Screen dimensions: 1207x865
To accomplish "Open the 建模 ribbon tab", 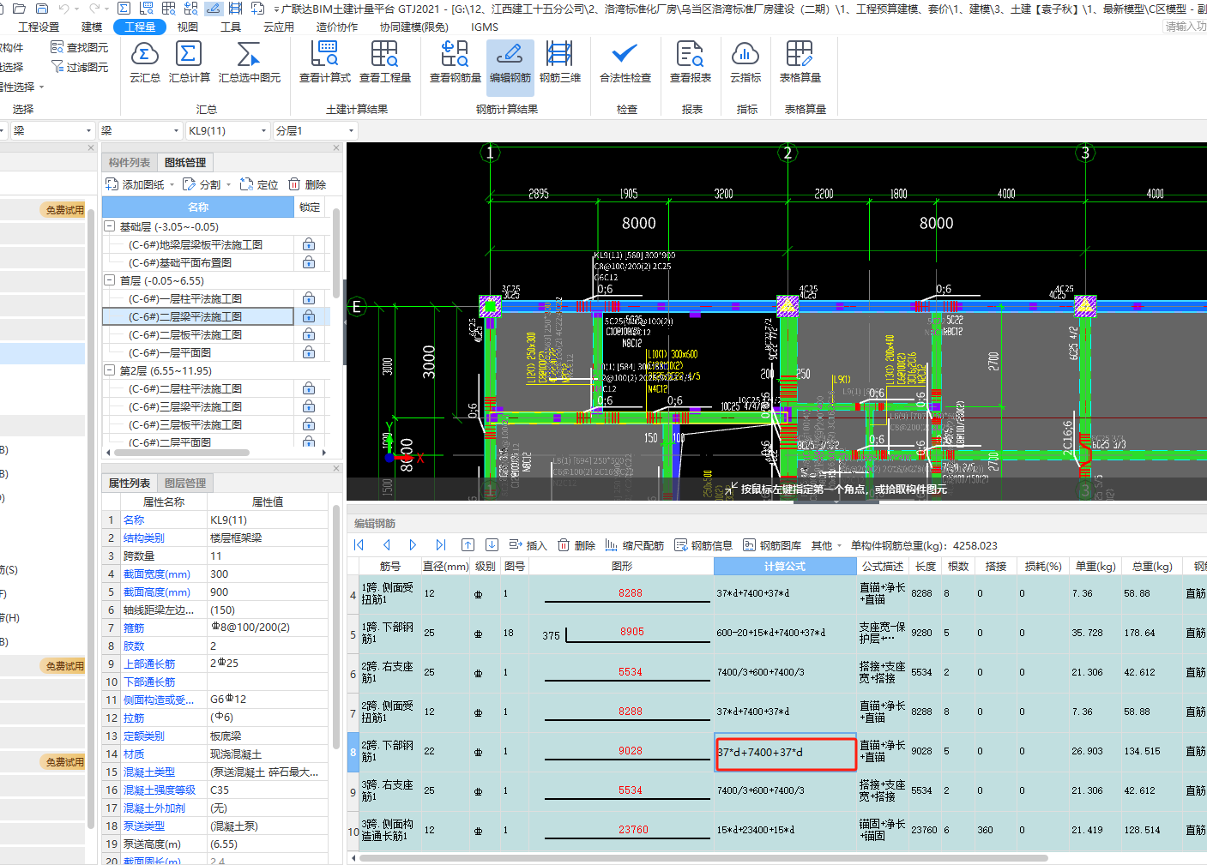I will coord(92,27).
